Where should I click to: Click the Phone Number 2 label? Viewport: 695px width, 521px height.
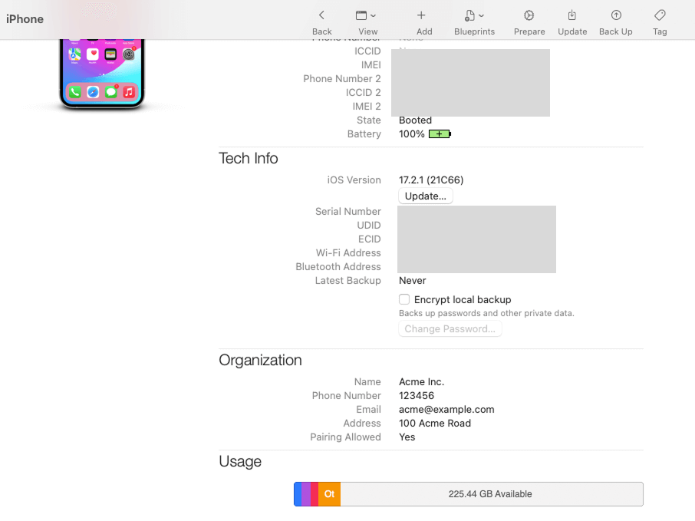(341, 78)
